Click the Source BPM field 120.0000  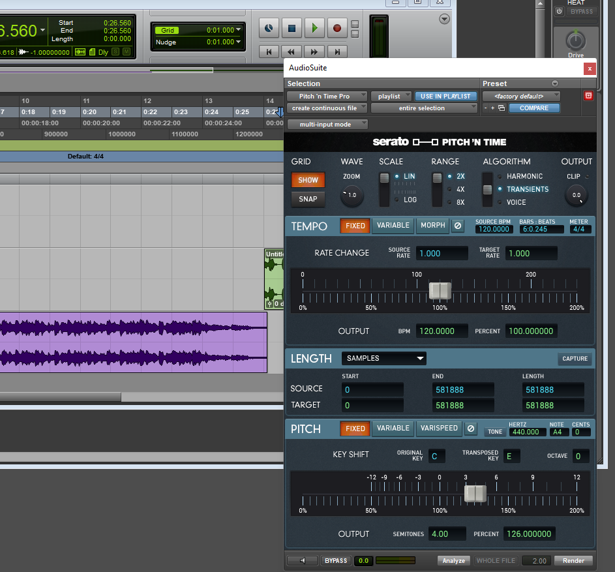[x=494, y=229]
